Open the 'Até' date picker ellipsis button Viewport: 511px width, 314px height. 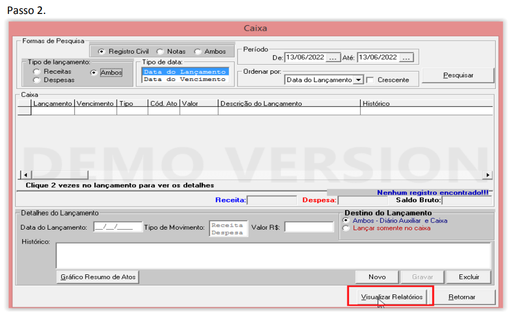tap(406, 58)
